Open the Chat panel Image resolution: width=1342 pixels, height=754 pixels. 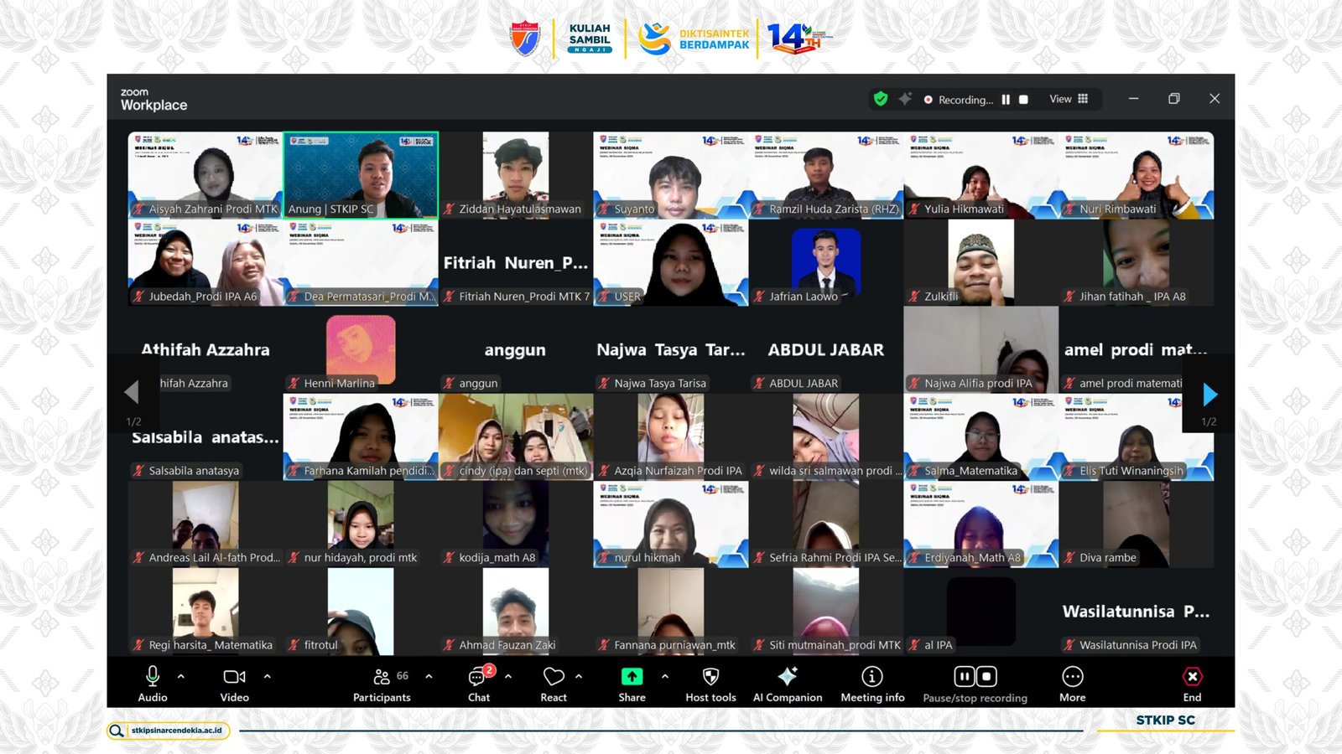[479, 684]
